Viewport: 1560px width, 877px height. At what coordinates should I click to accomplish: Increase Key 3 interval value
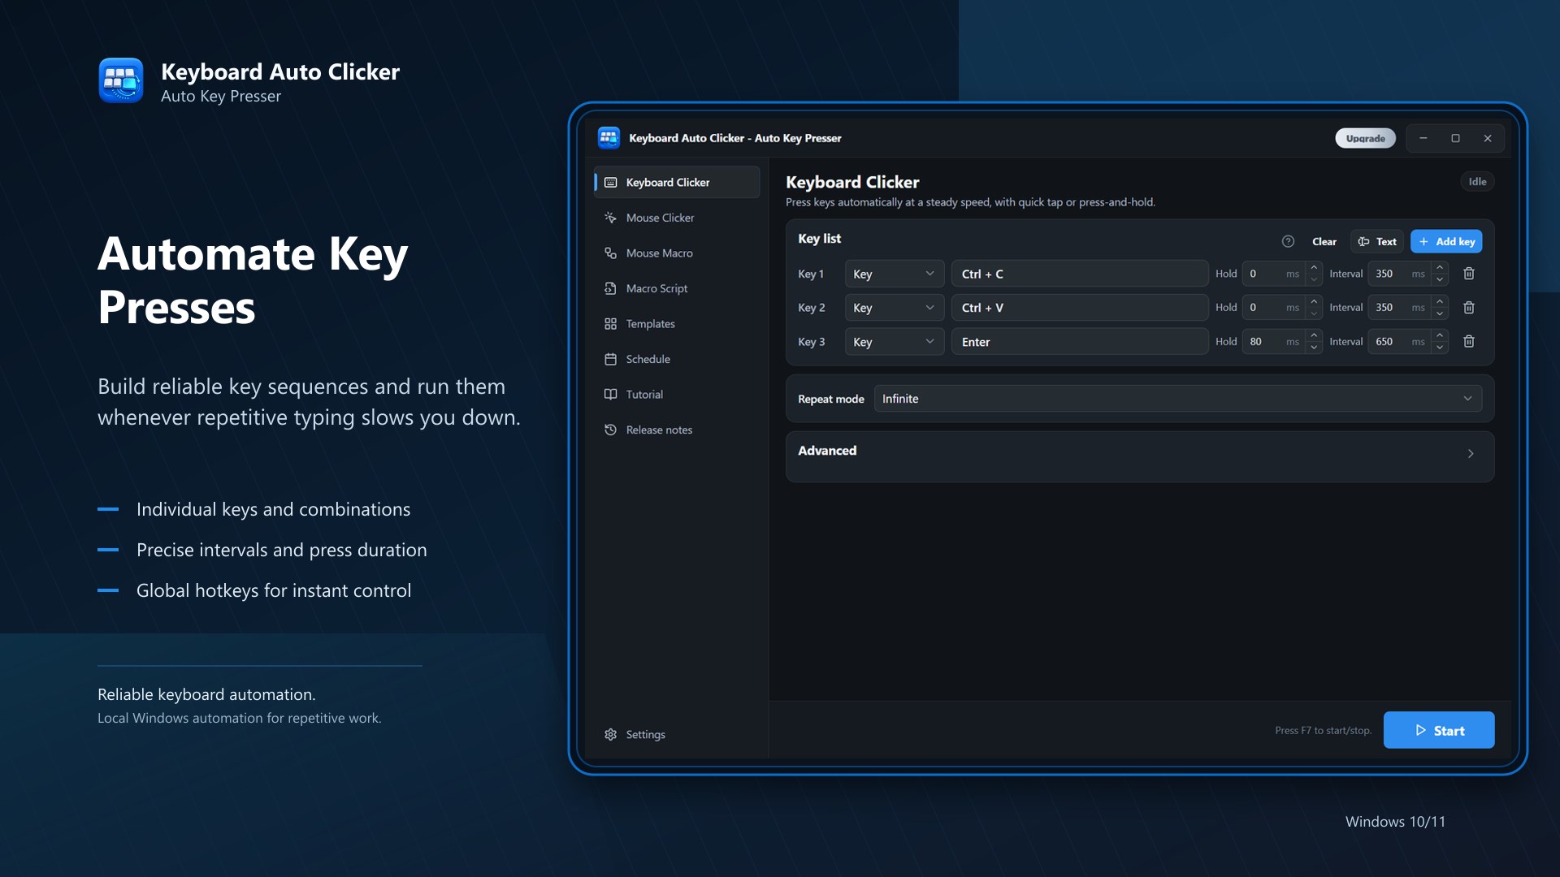click(1440, 335)
